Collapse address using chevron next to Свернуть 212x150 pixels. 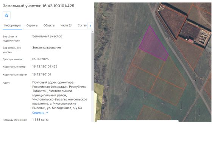tap(47, 112)
